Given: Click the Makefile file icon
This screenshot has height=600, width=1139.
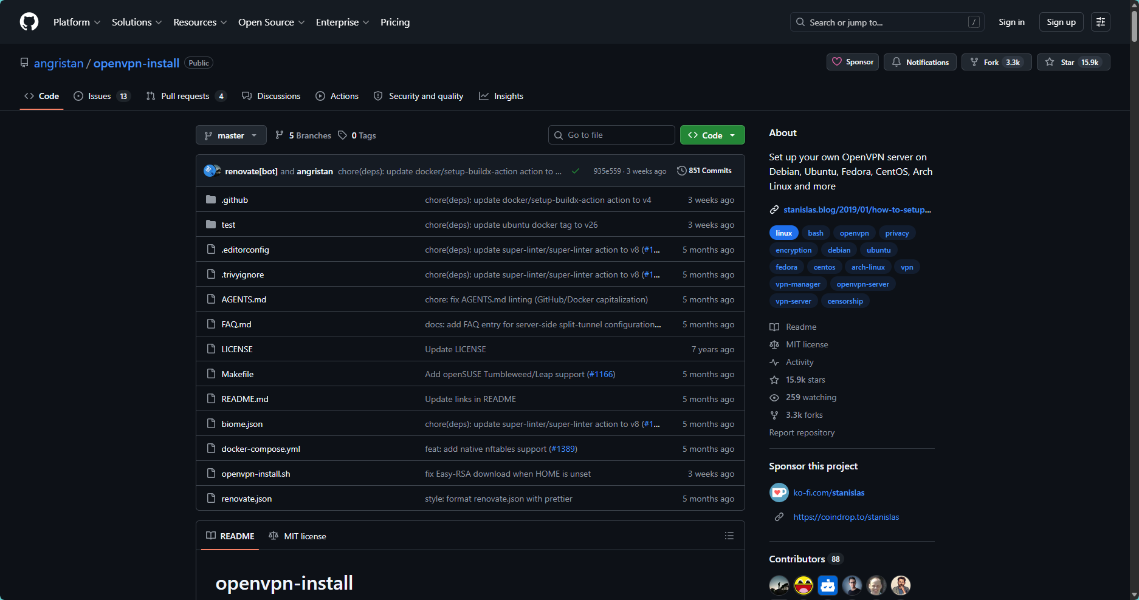Looking at the screenshot, I should point(211,373).
